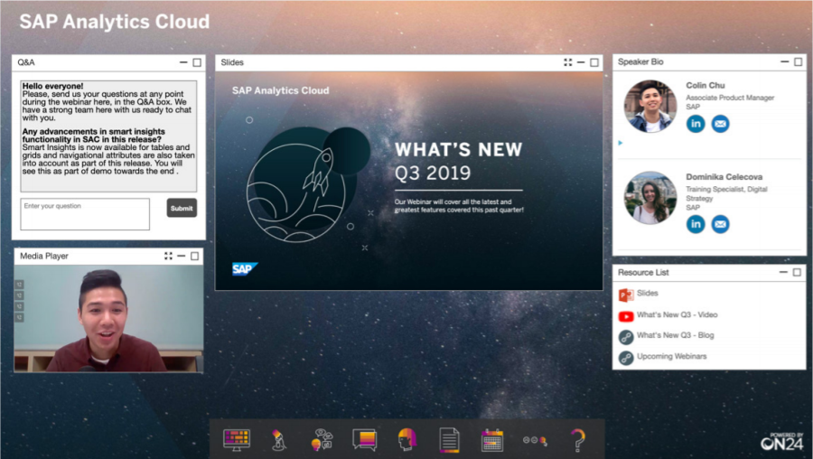Viewport: 813px width, 459px height.
Task: Click the 'Colin Chu' name text
Action: (x=706, y=86)
